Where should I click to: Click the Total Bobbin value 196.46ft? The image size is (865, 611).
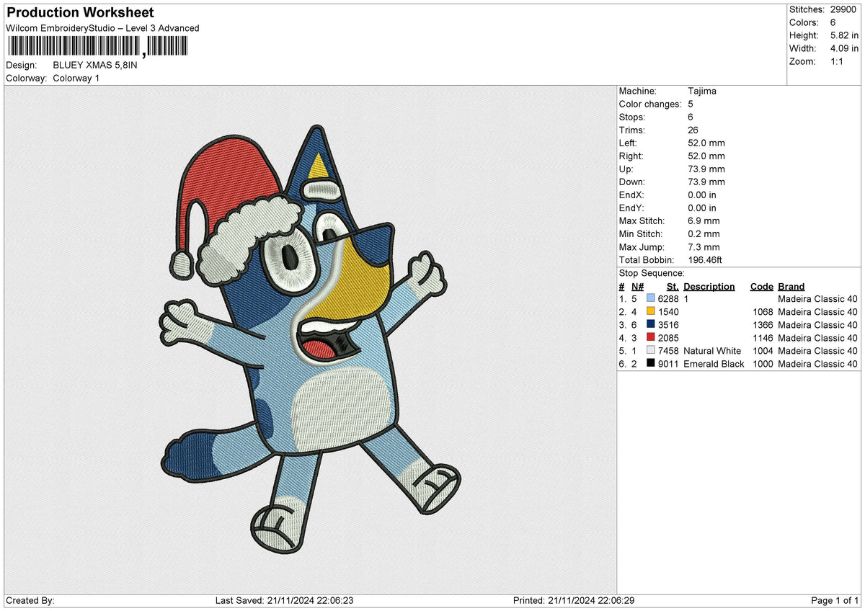click(705, 259)
